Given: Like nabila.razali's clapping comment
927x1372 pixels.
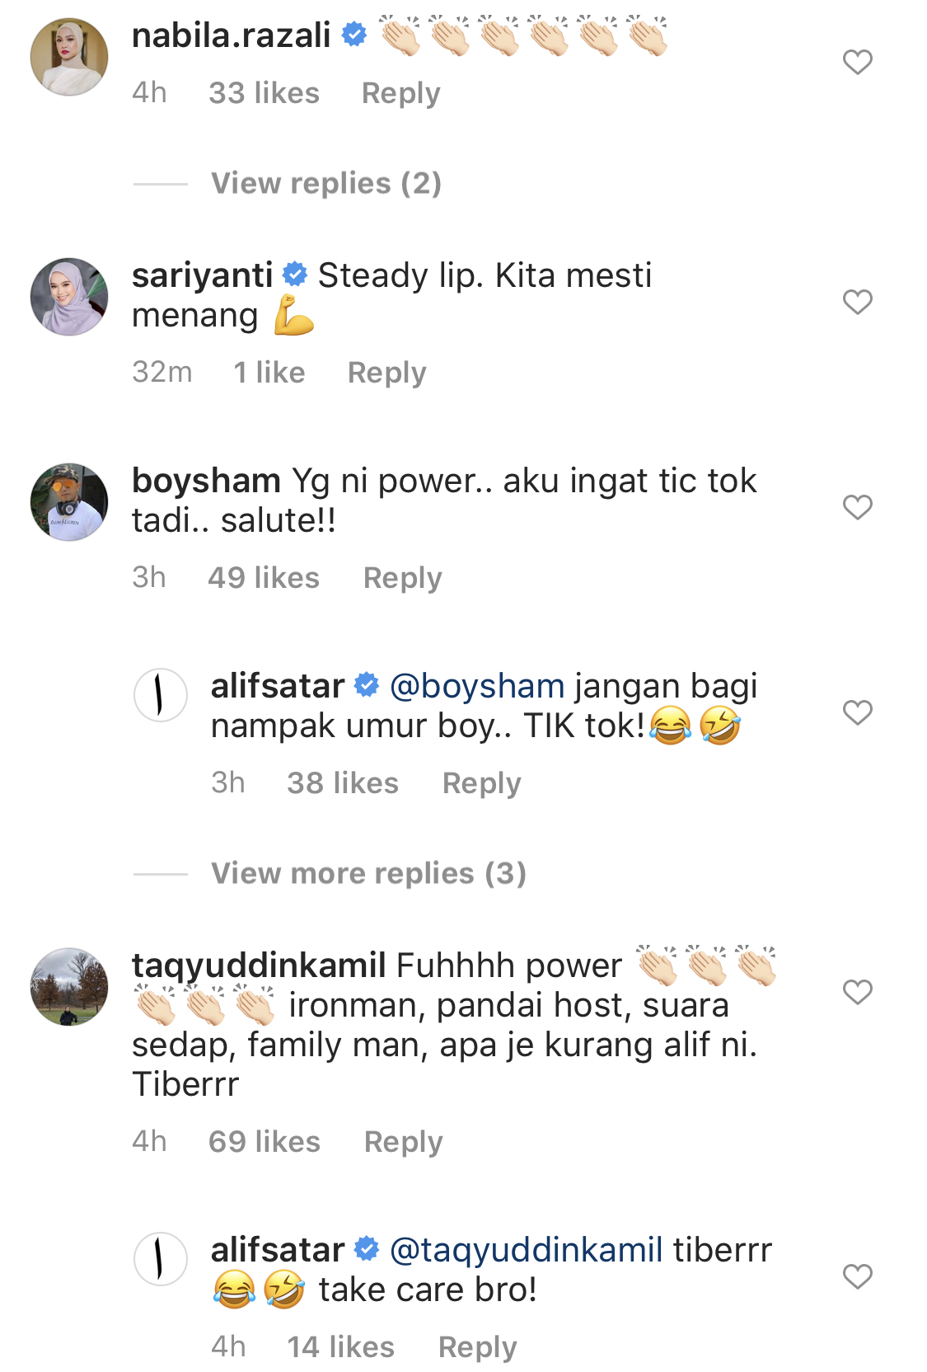Looking at the screenshot, I should point(857,62).
